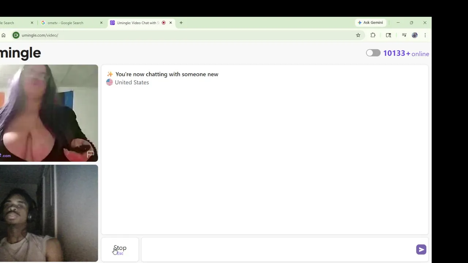This screenshot has width=468, height=263.
Task: Minimize the Chrome window
Action: [398, 23]
